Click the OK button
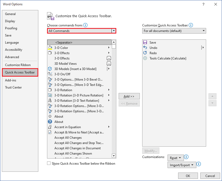Viewport: 222px width, 181px height. coord(188,176)
